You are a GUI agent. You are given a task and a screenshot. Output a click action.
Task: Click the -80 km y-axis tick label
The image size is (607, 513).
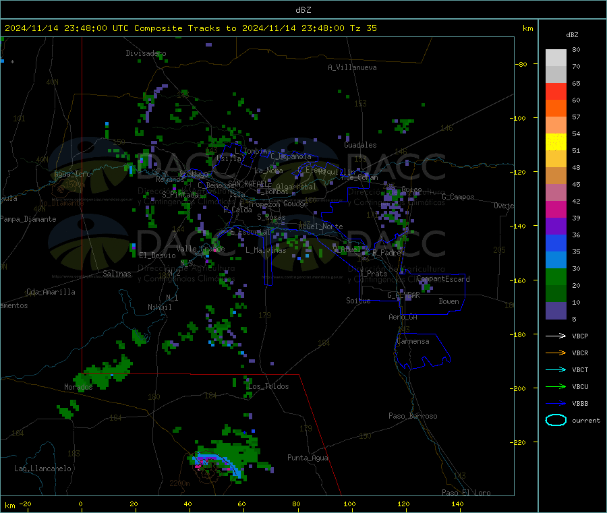click(521, 64)
